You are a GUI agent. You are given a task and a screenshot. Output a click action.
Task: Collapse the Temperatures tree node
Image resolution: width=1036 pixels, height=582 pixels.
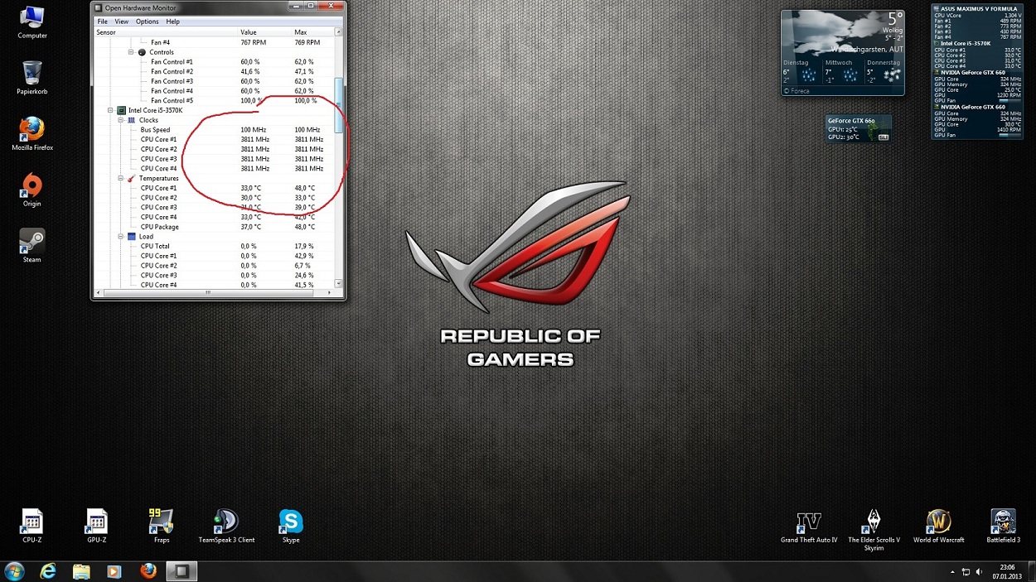(121, 178)
